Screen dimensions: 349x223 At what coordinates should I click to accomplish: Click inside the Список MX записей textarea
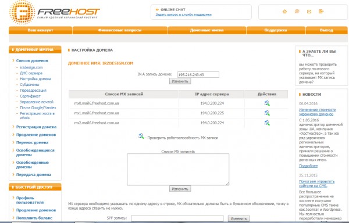(x=178, y=169)
